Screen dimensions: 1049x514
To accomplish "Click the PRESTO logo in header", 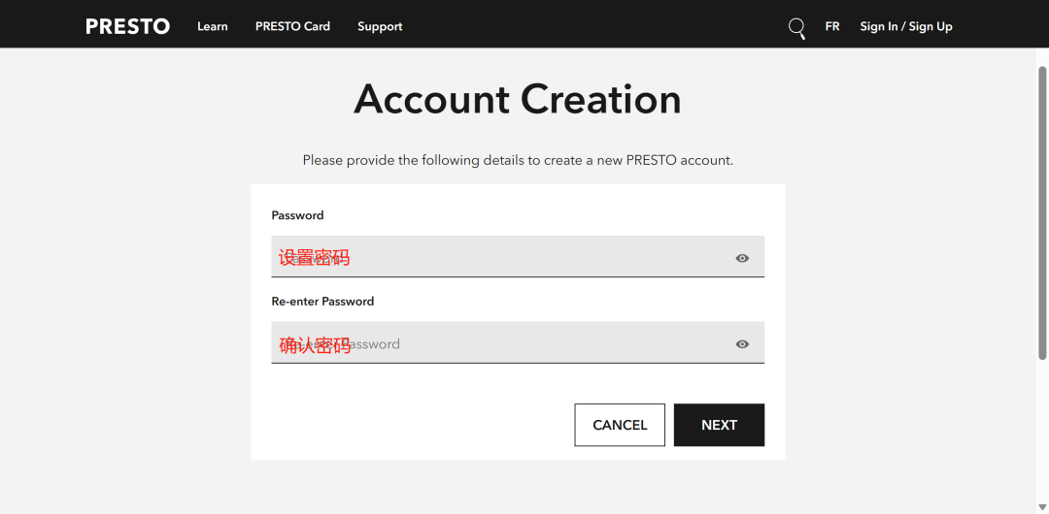I will pos(128,27).
